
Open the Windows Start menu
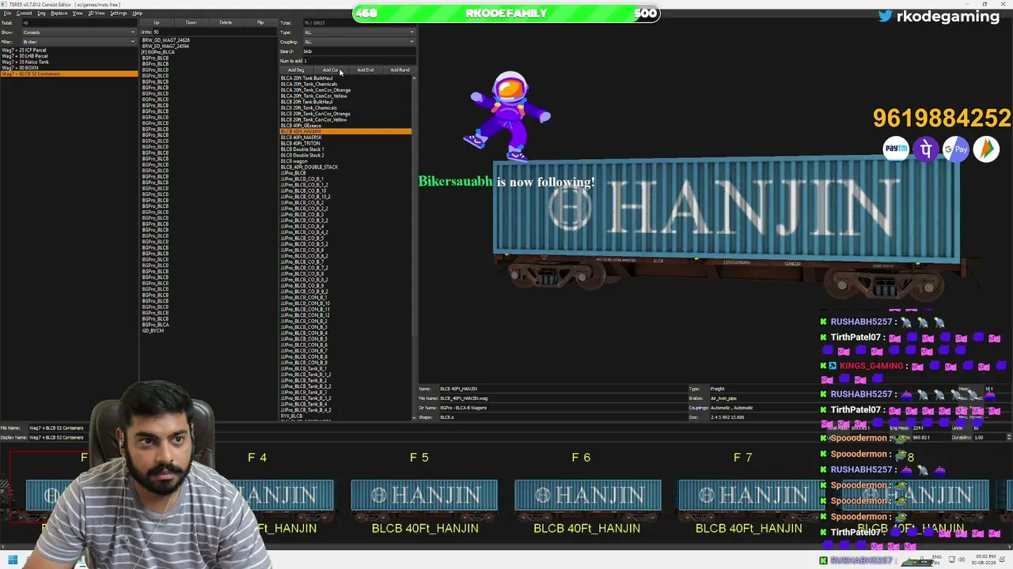12,560
